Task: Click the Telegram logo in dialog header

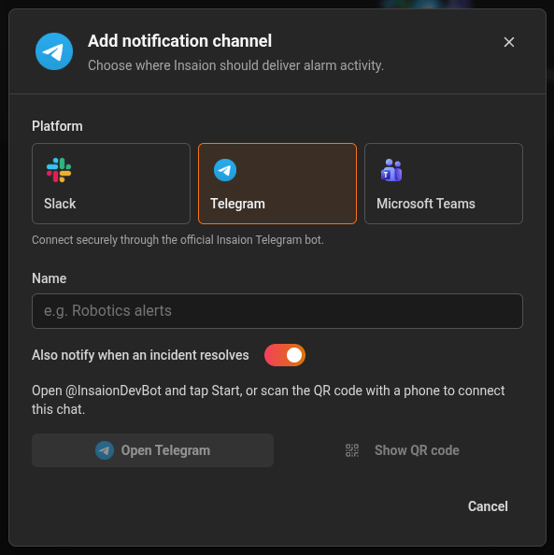Action: (54, 51)
